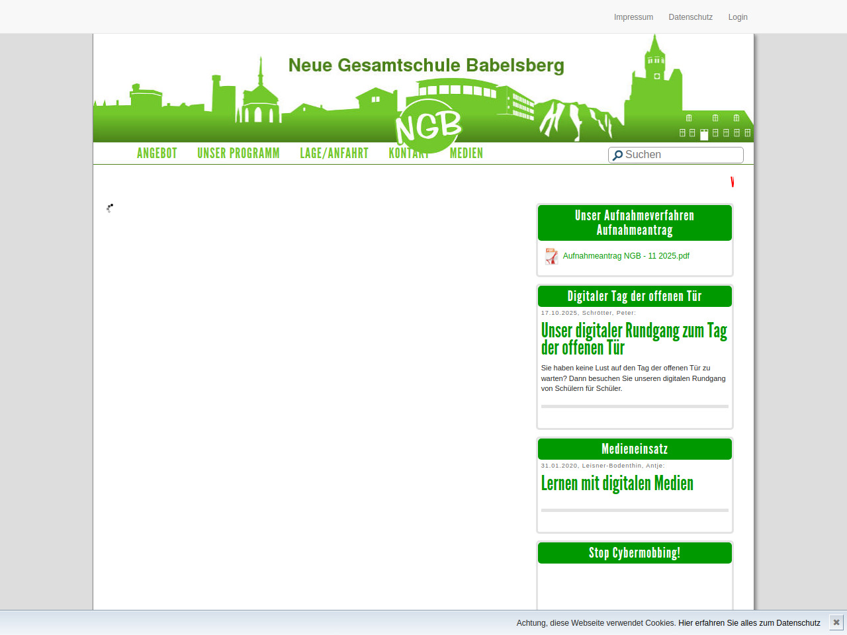Screen dimensions: 847x635
Task: Download Aufnahmeantrag NGB - 11 2025.pdf
Action: coord(626,256)
